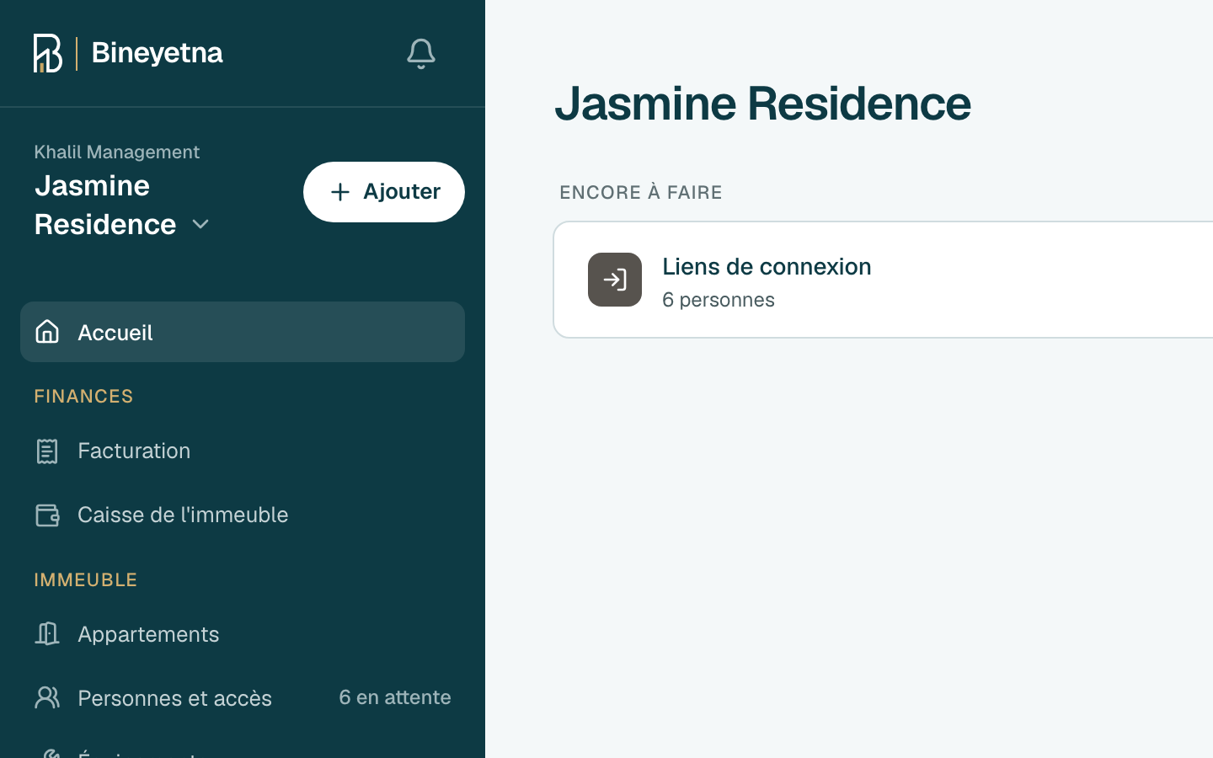Click the Bineyetna logo

point(128,53)
